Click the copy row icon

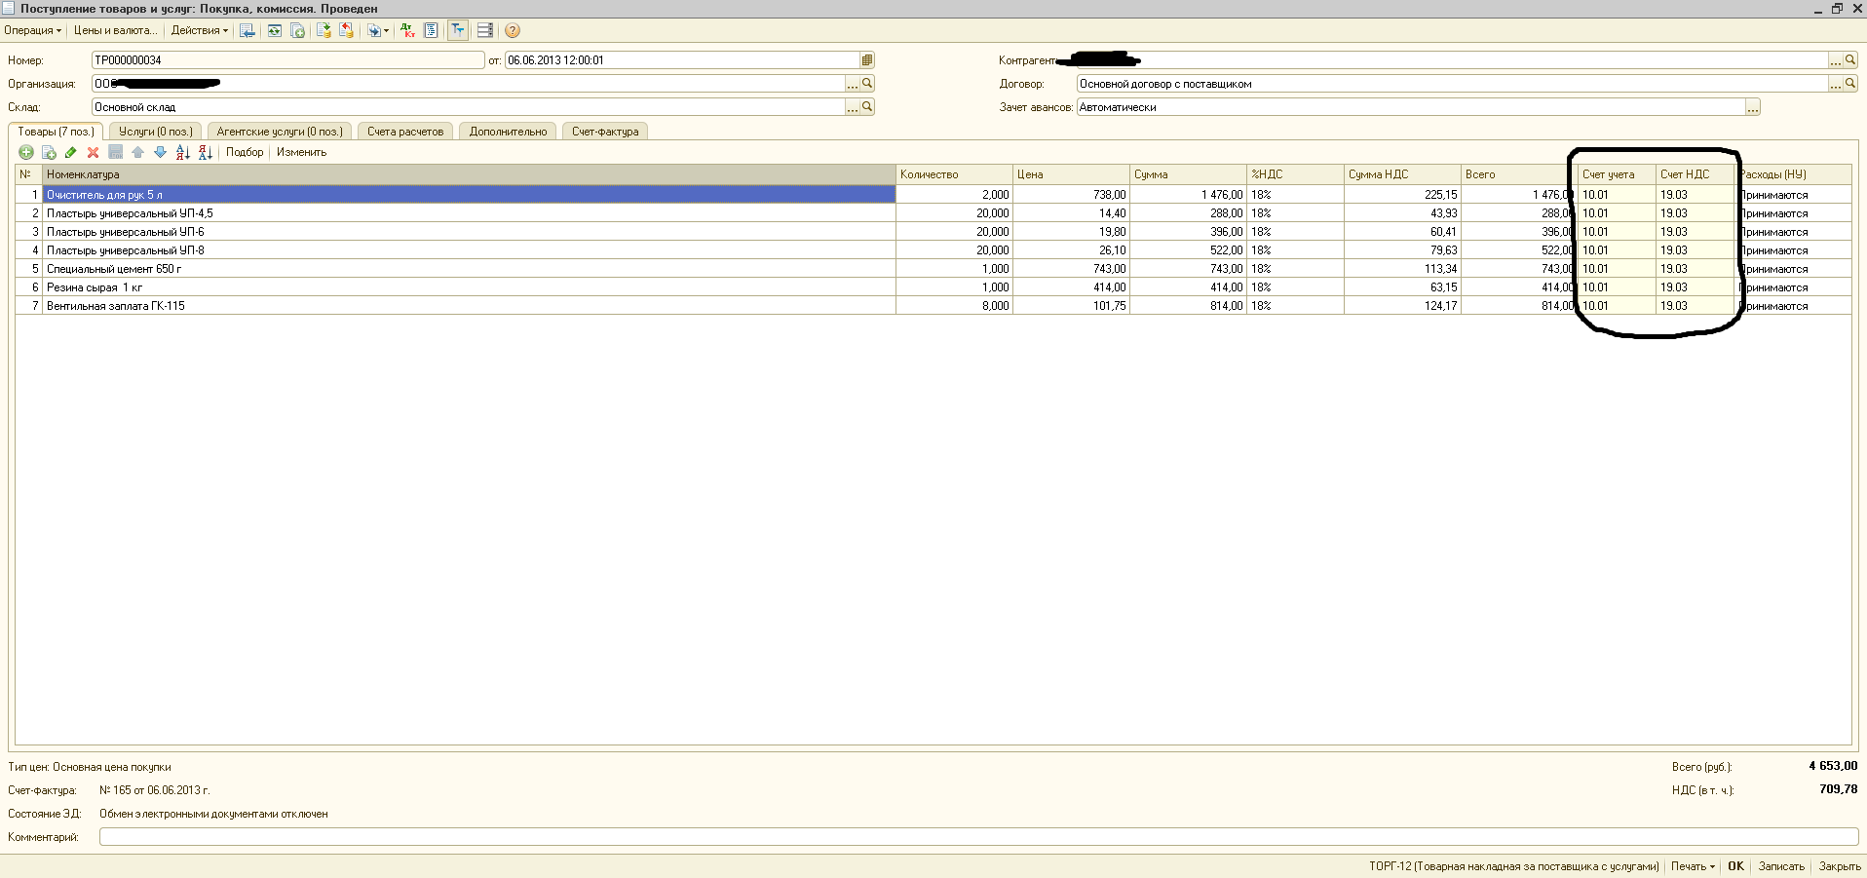coord(49,152)
